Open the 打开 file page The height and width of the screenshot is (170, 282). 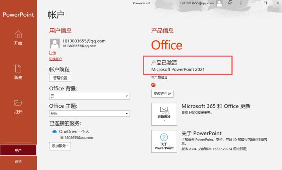pos(18,107)
